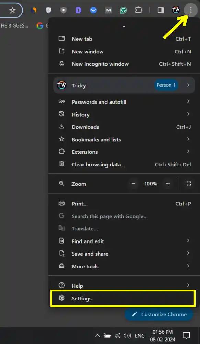The width and height of the screenshot is (200, 344).
Task: Open the Gmail extension icon
Action: coord(109,10)
